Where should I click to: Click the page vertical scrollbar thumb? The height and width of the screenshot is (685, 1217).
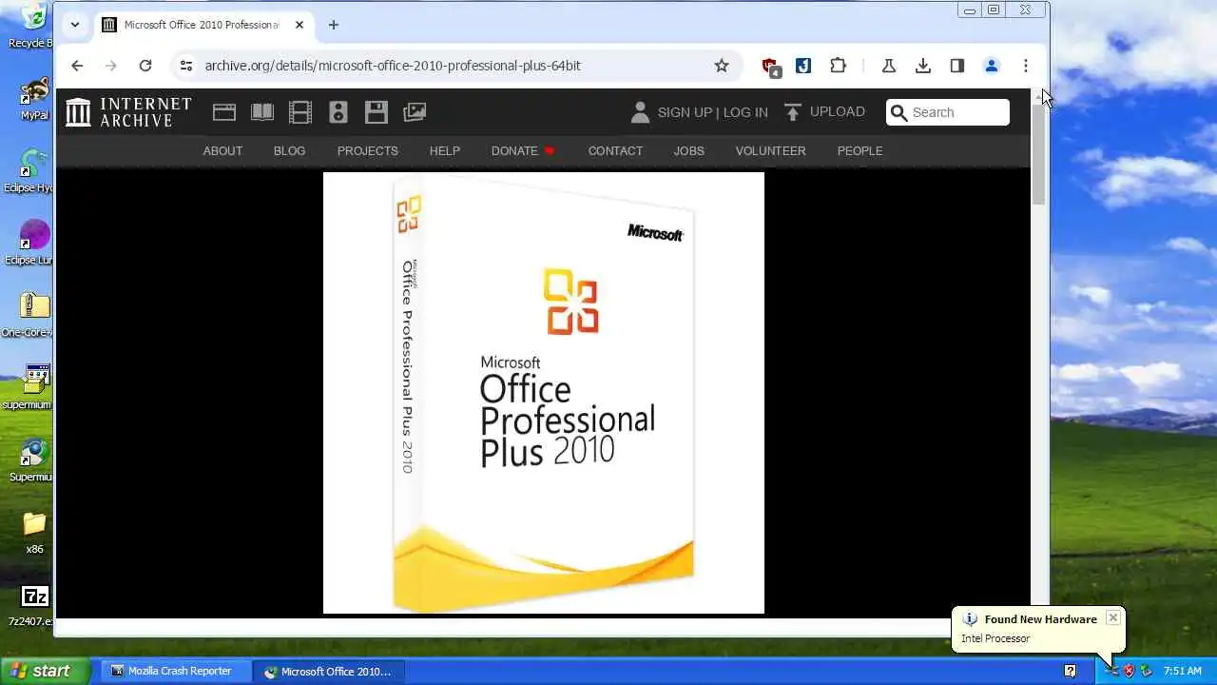pos(1038,152)
